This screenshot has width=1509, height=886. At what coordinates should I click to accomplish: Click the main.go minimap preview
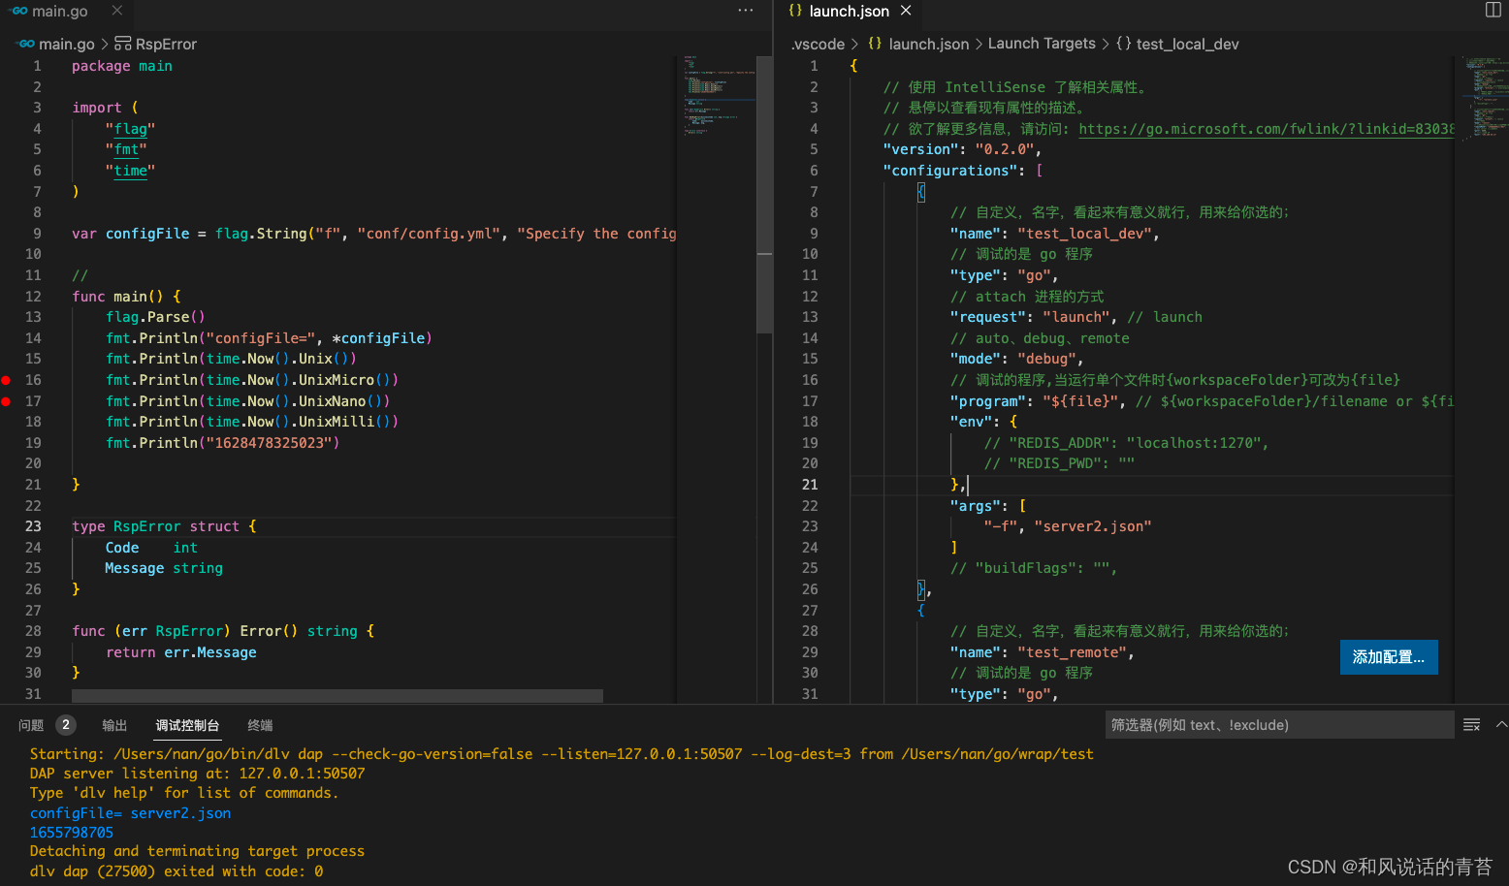[x=718, y=95]
